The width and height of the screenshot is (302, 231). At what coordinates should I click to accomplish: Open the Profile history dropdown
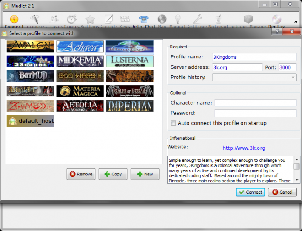[x=254, y=77]
